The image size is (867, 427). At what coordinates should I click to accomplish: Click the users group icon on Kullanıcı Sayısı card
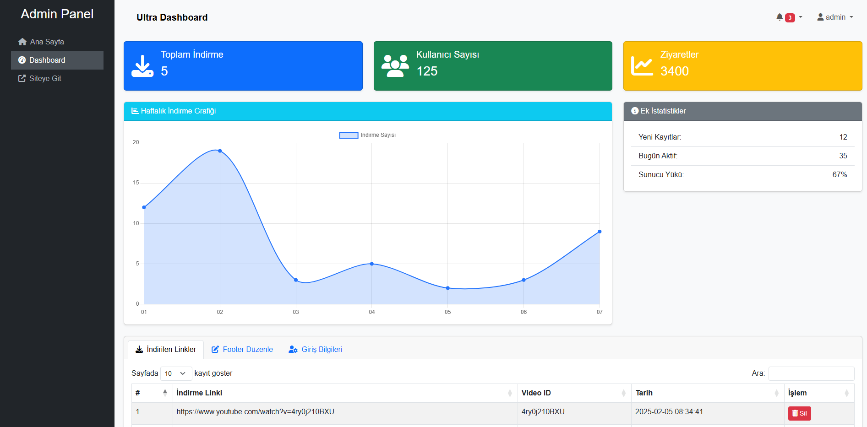[395, 66]
